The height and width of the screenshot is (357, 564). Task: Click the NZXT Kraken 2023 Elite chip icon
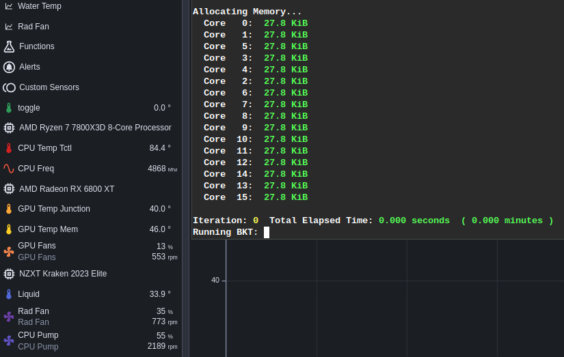coord(9,274)
